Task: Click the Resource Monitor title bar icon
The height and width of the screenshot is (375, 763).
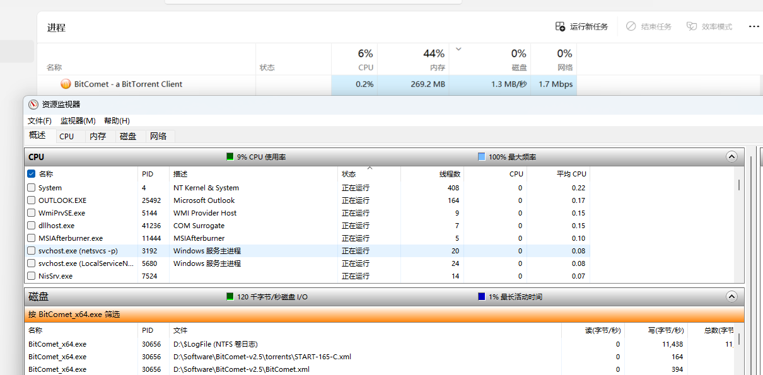Action: pyautogui.click(x=33, y=105)
